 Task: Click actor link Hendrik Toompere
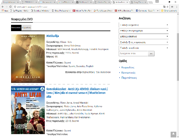tap(99, 49)
